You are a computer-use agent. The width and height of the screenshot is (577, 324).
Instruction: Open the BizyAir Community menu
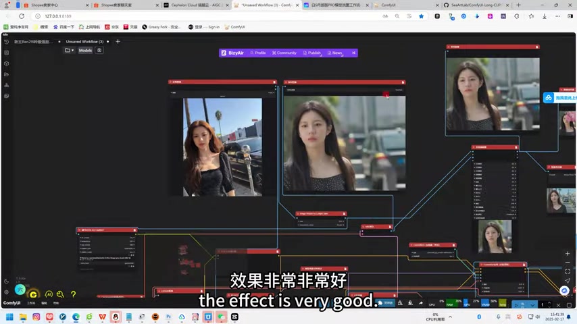click(284, 53)
